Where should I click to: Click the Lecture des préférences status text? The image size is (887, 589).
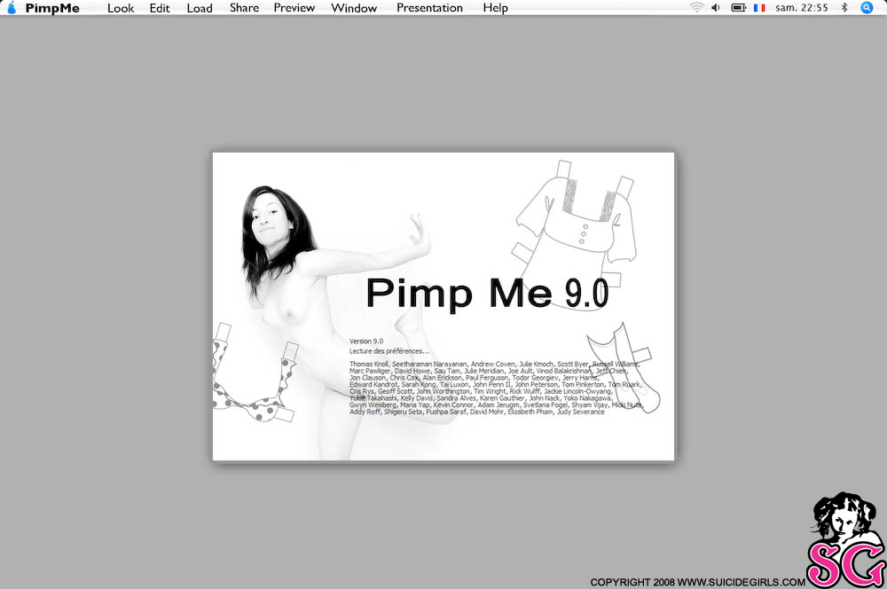pos(389,350)
